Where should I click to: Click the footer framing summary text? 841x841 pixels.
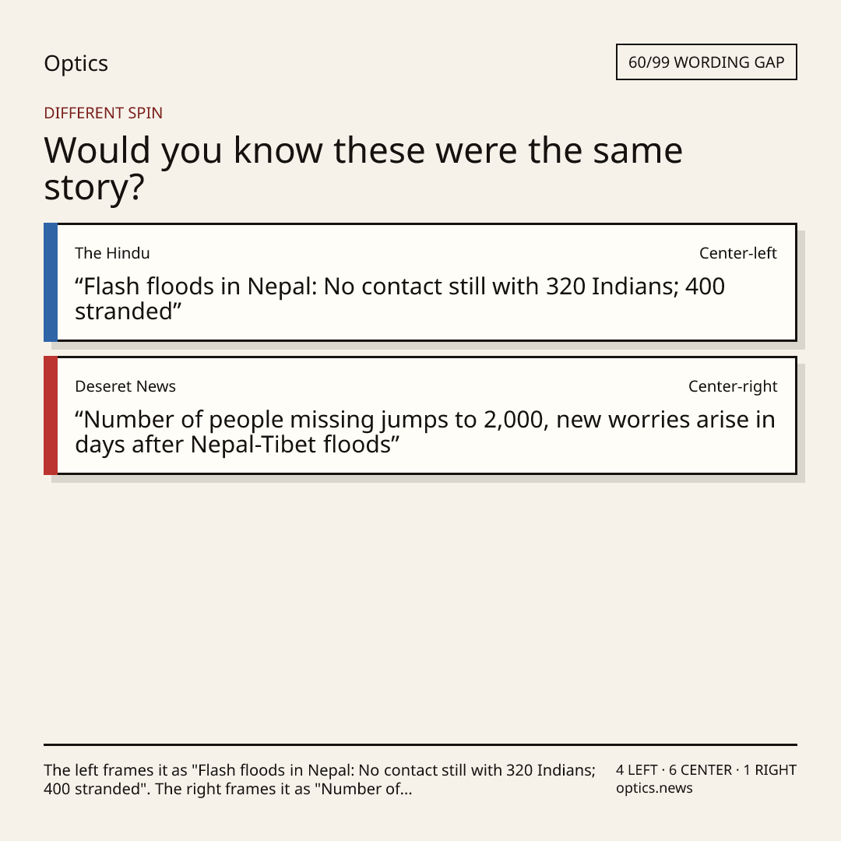[320, 779]
